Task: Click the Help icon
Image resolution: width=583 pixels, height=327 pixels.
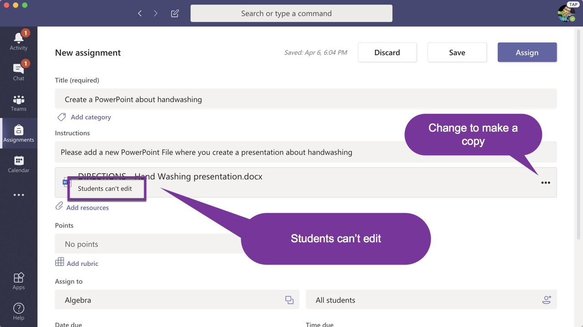Action: (x=19, y=311)
